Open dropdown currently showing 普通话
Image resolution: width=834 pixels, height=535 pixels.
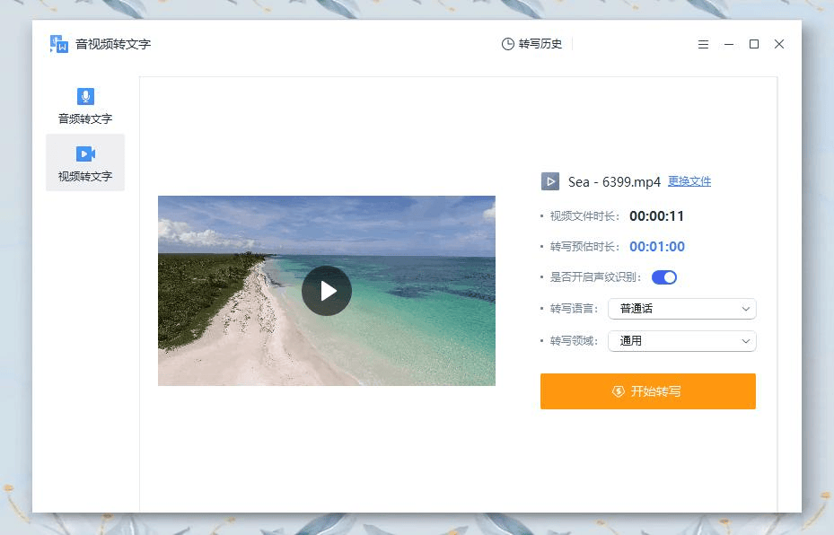(681, 309)
